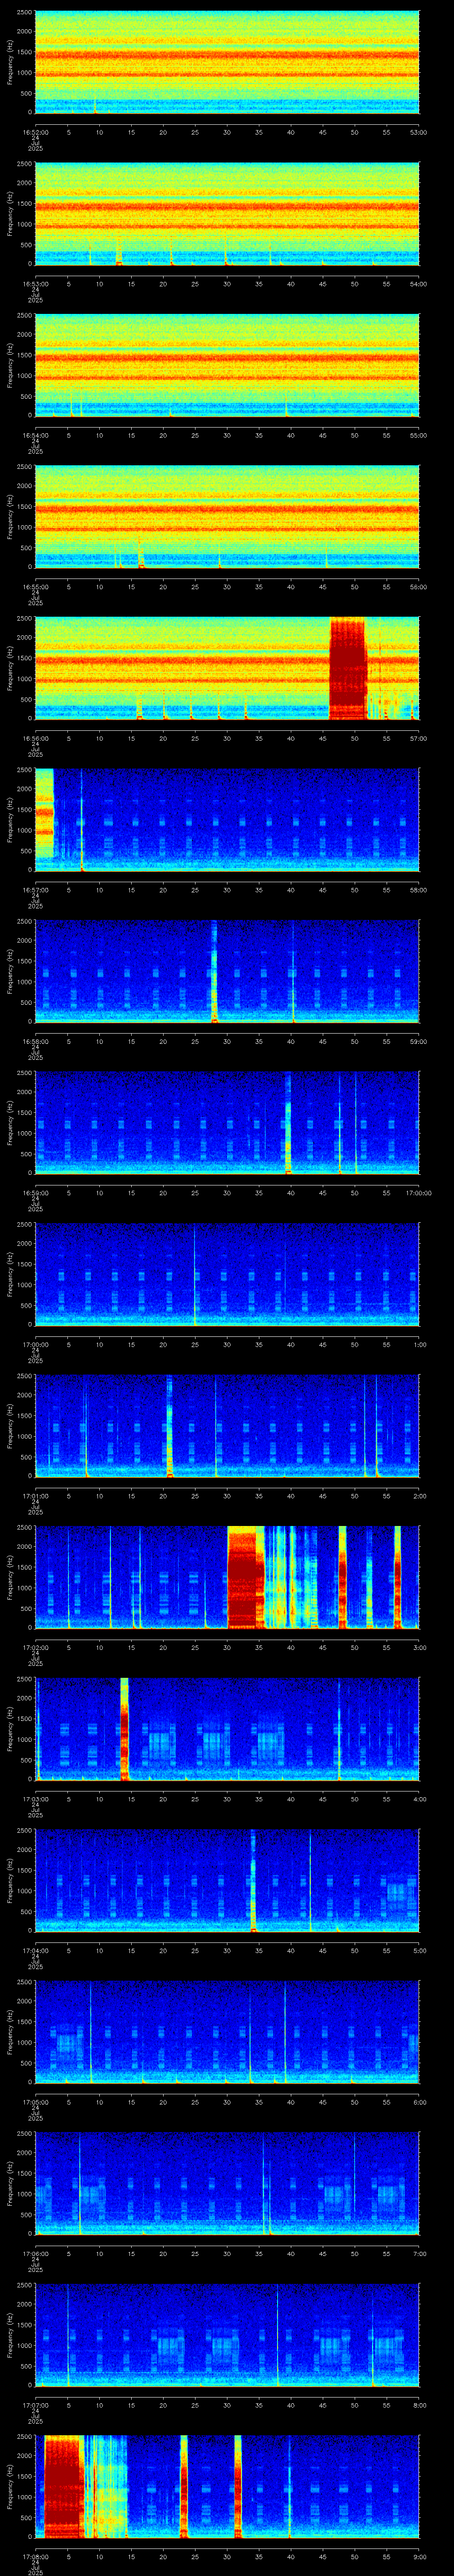
Task: Select the spectrogram panel starting at 17:05:00
Action: (x=227, y=2032)
